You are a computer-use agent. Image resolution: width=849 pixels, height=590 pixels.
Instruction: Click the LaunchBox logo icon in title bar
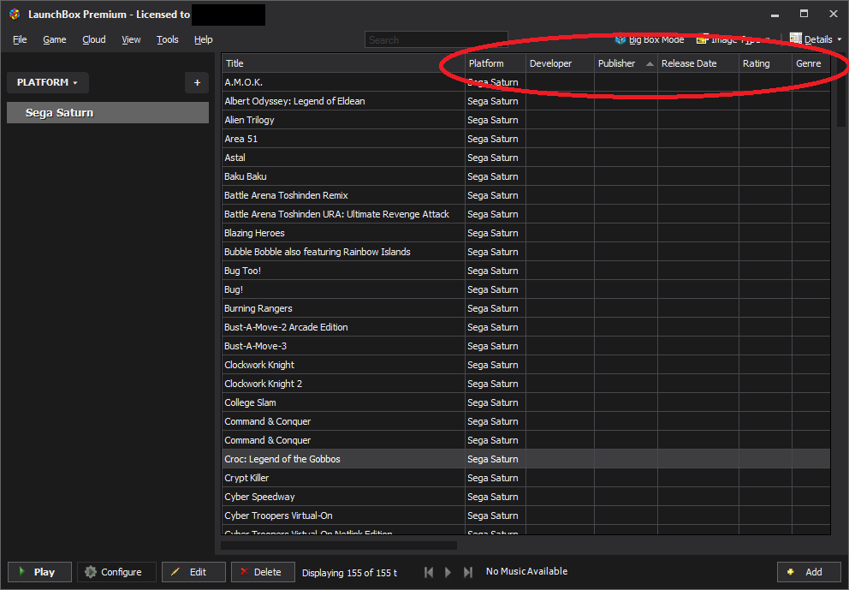15,14
